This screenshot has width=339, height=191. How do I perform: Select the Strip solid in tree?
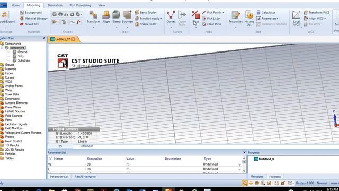tap(21, 56)
